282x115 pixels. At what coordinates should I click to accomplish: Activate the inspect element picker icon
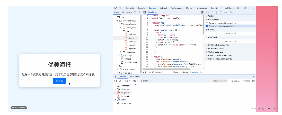click(116, 8)
